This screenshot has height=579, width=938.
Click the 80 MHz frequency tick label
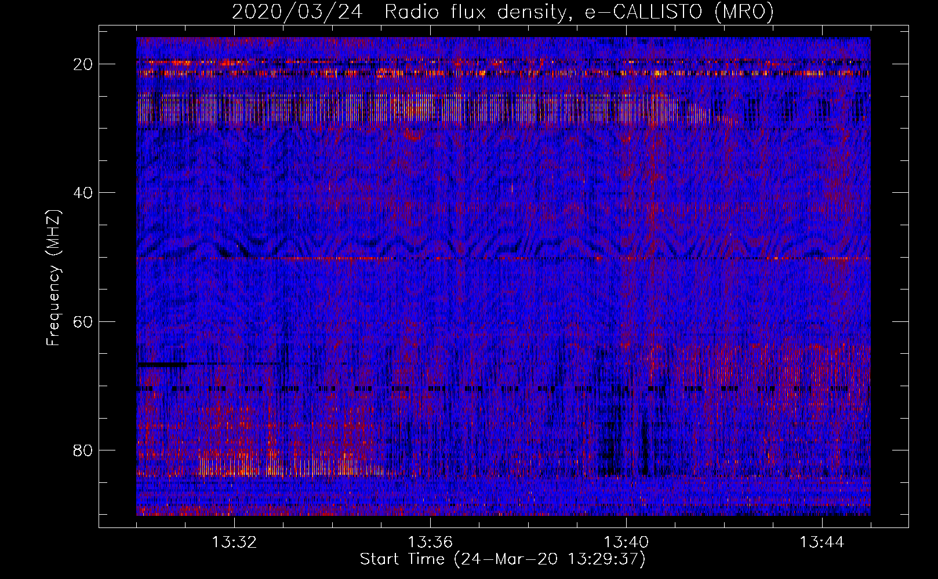point(83,450)
